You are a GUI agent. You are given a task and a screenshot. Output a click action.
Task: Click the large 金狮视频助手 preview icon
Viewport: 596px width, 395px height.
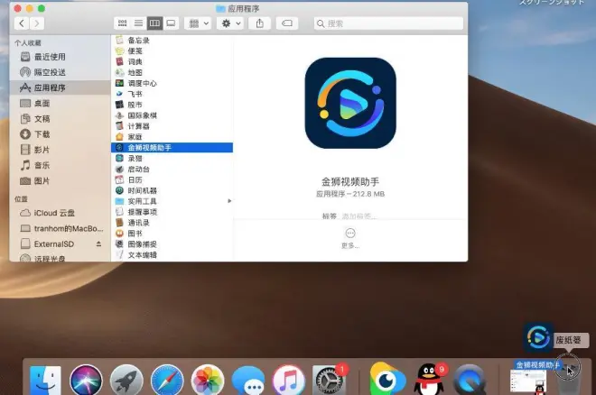tap(350, 103)
